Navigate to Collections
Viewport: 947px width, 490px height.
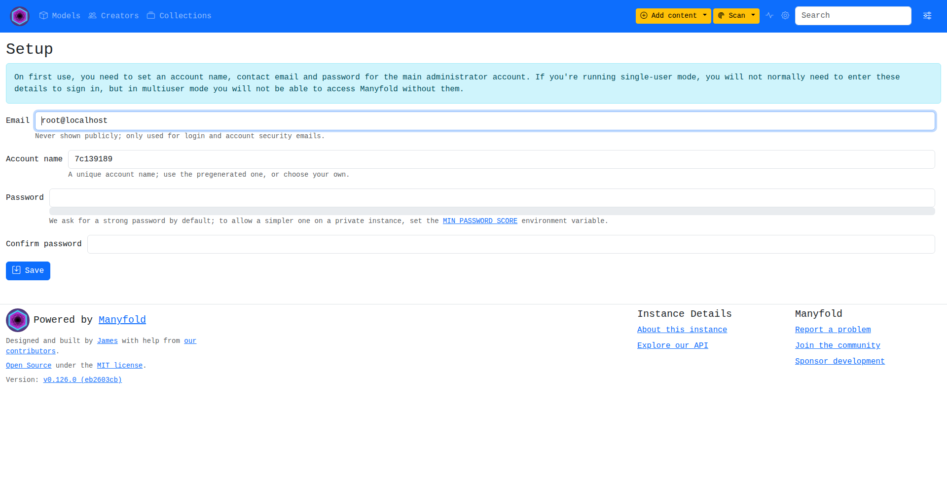click(x=179, y=16)
